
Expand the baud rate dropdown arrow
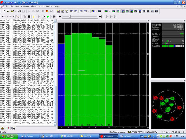tap(14, 17)
